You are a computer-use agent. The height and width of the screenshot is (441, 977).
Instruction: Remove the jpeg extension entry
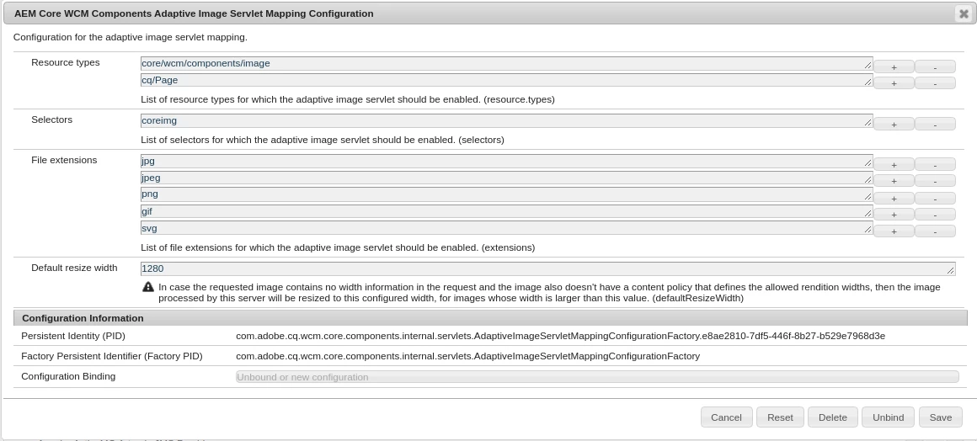coord(935,181)
